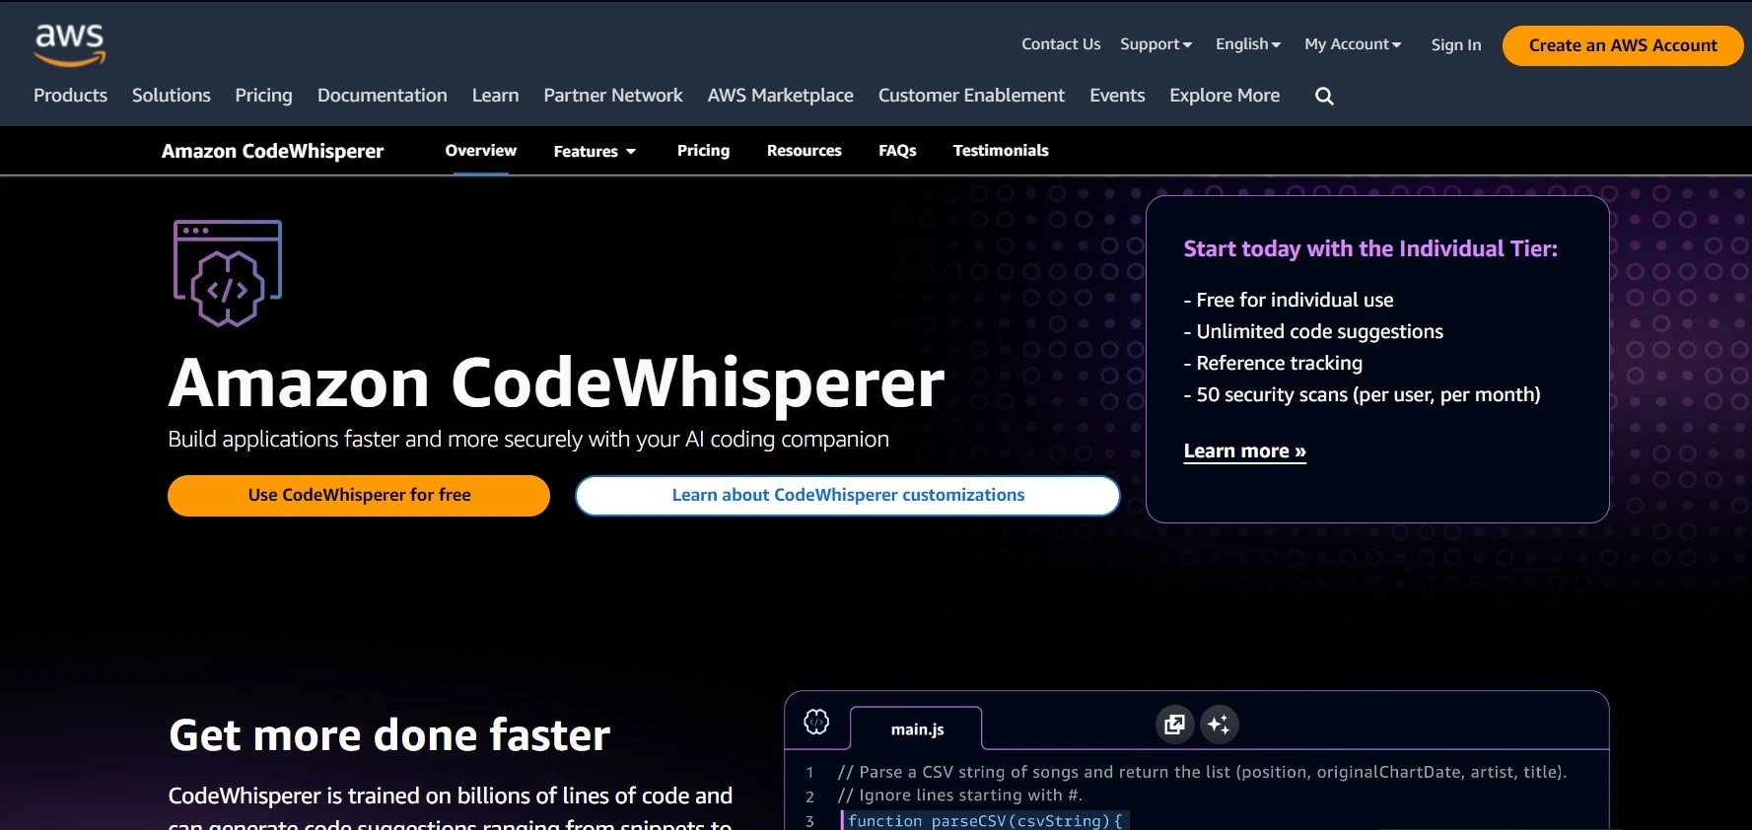Click the Sign In link
The height and width of the screenshot is (830, 1752).
click(x=1455, y=44)
